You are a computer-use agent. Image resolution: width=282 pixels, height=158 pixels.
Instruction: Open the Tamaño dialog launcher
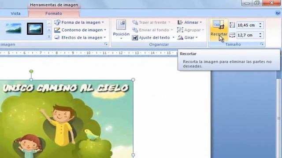[262, 44]
